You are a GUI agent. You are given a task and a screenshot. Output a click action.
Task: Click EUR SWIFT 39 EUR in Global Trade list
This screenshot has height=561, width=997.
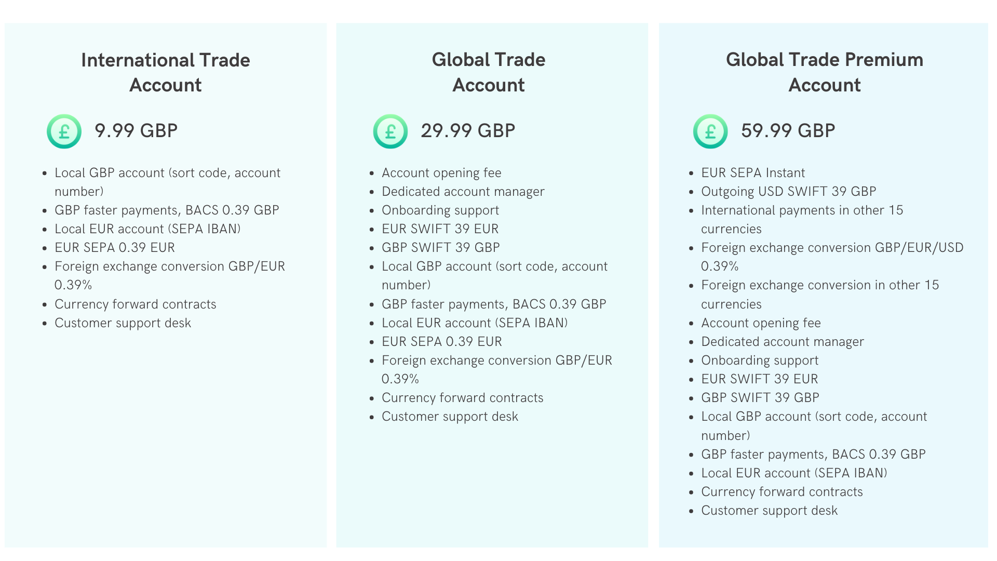pyautogui.click(x=440, y=229)
